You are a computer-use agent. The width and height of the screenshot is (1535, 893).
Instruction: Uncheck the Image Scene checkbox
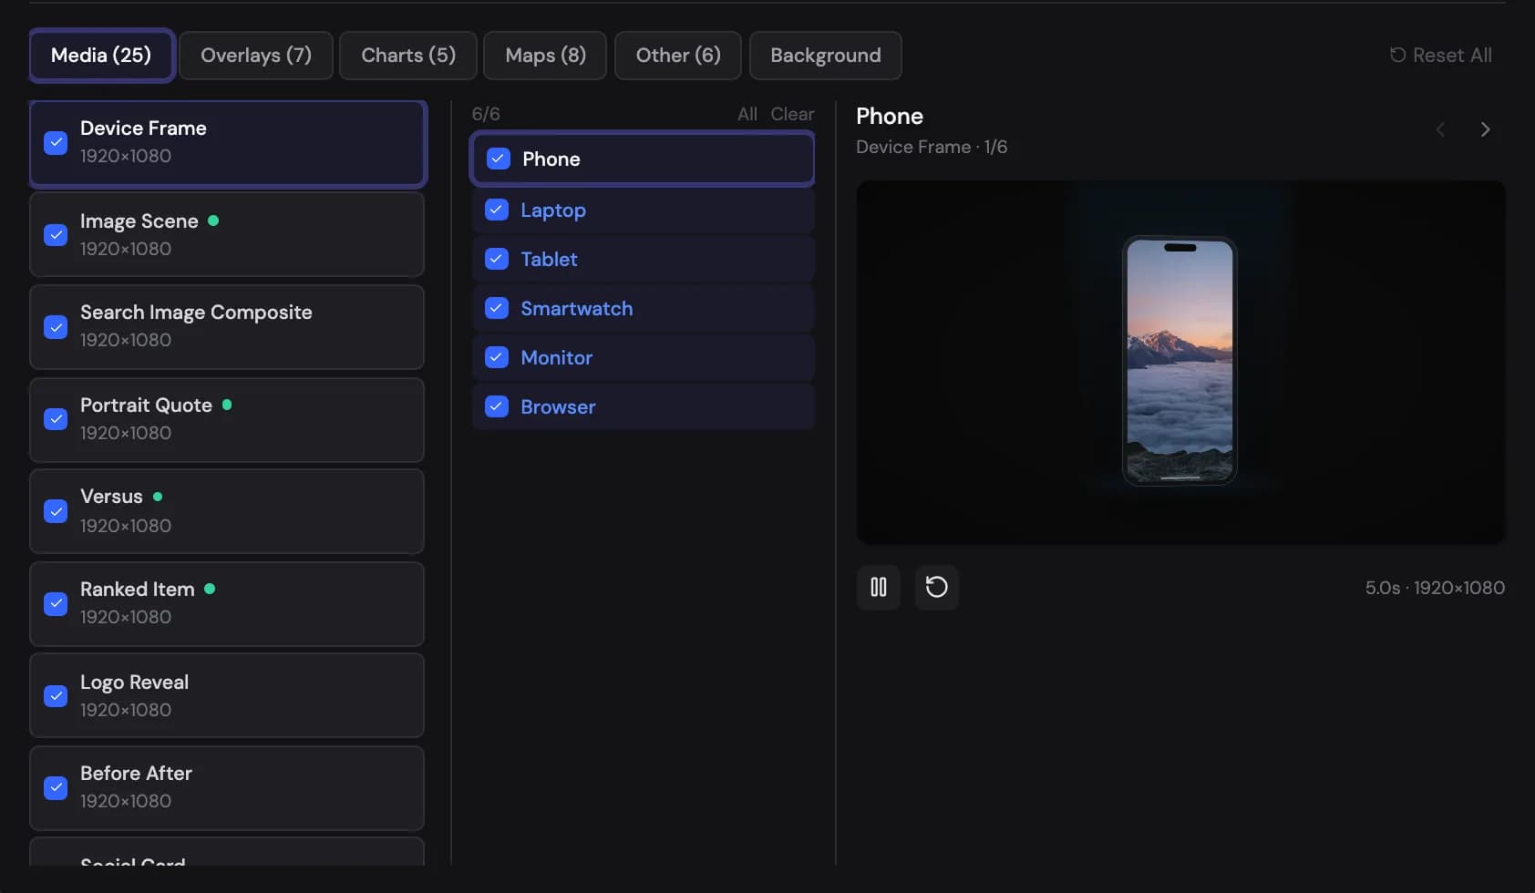click(56, 235)
